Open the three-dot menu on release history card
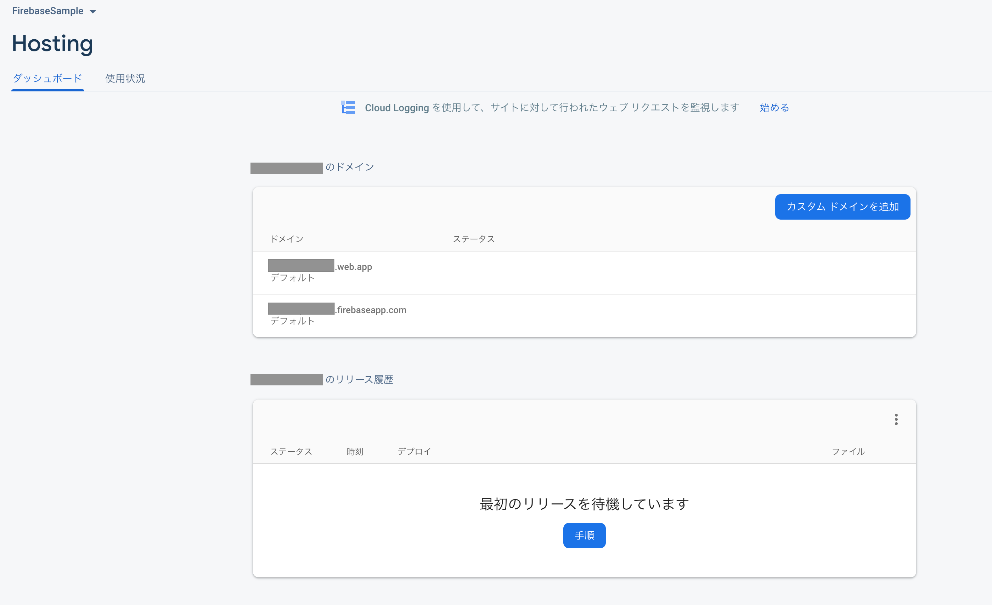The height and width of the screenshot is (605, 992). [x=897, y=419]
